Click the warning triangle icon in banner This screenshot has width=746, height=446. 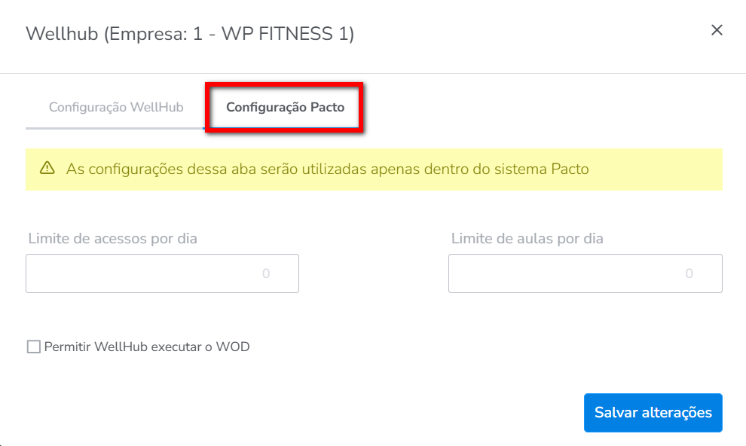(x=47, y=168)
